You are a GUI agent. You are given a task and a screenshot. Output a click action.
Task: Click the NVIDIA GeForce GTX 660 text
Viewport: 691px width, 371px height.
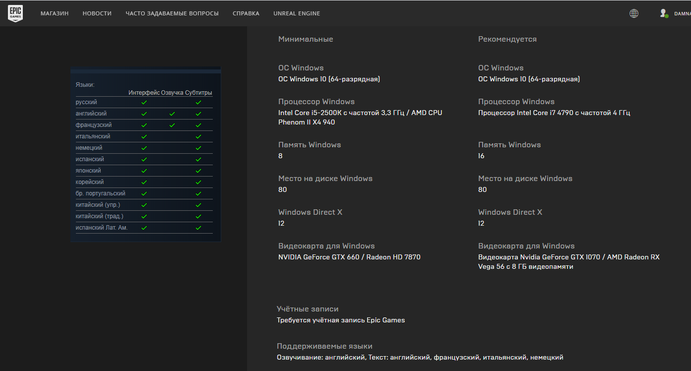(349, 257)
